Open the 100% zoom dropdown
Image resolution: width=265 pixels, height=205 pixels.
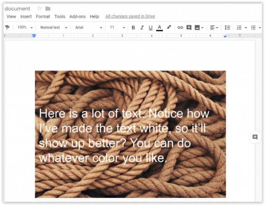click(25, 27)
